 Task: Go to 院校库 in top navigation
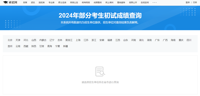[42, 2]
